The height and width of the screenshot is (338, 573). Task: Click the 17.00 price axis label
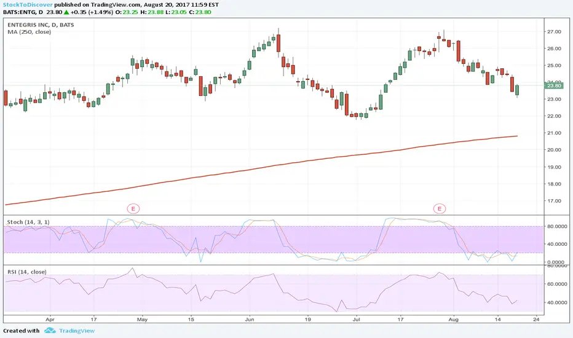tap(554, 201)
